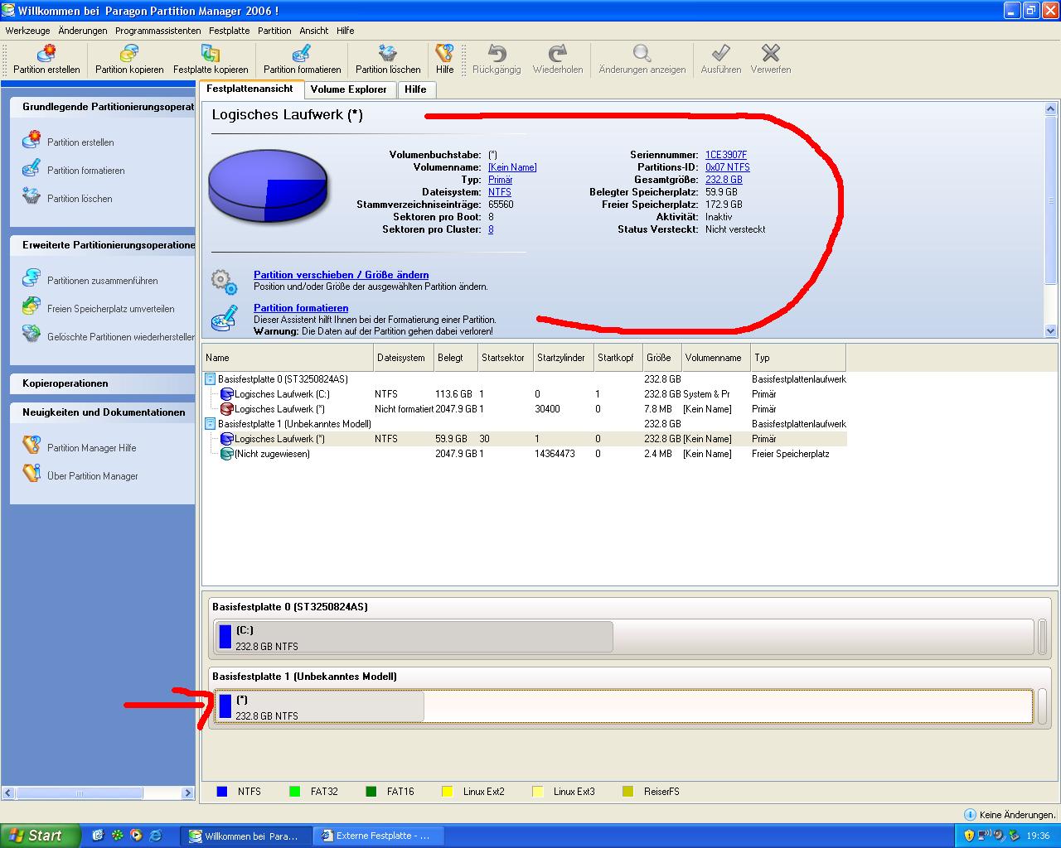Screen dimensions: 1061x848
Task: Click the Verwerfen X icon
Action: (x=771, y=53)
